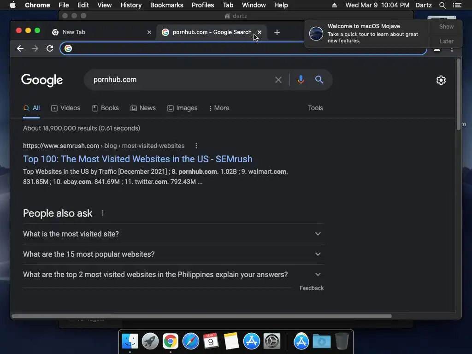The image size is (472, 354).
Task: Click the Google logo
Action: [42, 80]
